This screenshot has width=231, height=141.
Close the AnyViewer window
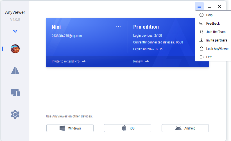click(x=219, y=6)
